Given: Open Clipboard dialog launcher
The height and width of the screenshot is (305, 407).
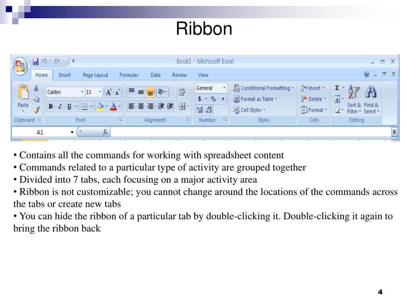Looking at the screenshot, I should 39,120.
